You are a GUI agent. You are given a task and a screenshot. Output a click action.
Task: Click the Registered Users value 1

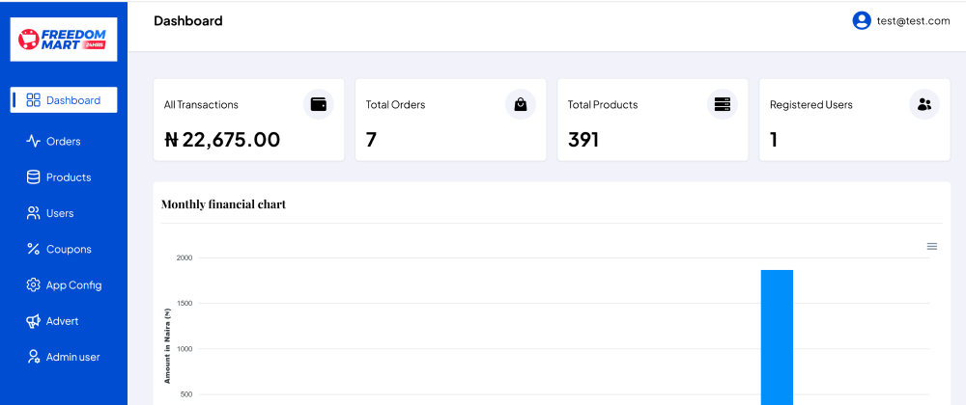(x=773, y=140)
